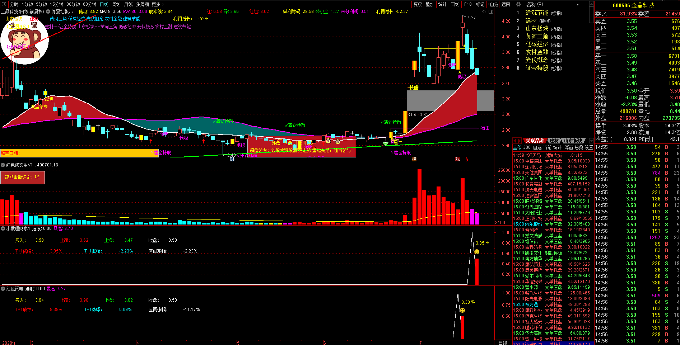
Task: Click the 叠加 overlay button
Action: (x=430, y=4)
